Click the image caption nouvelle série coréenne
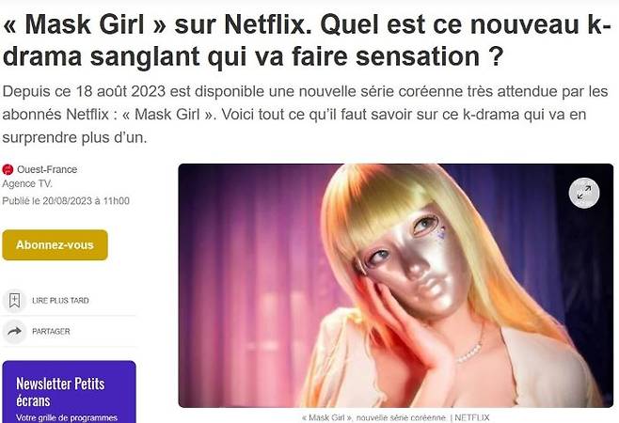 (x=401, y=417)
